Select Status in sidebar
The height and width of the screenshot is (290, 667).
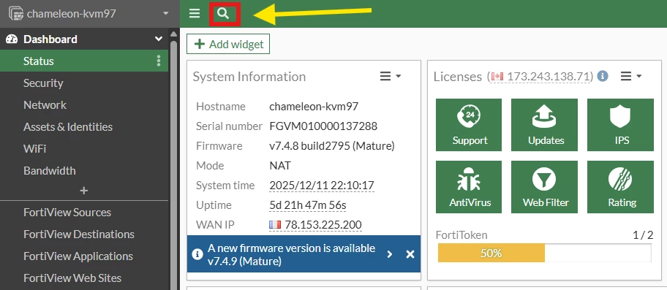click(x=84, y=61)
